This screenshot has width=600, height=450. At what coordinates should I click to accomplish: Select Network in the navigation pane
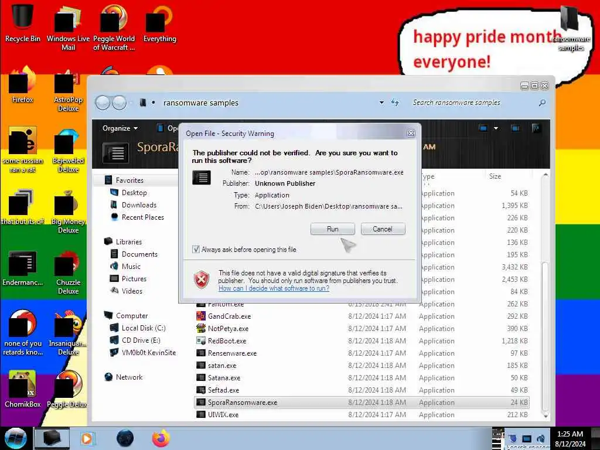pyautogui.click(x=129, y=377)
